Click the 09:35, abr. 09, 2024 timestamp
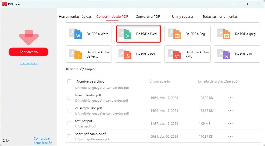 pos(164,137)
